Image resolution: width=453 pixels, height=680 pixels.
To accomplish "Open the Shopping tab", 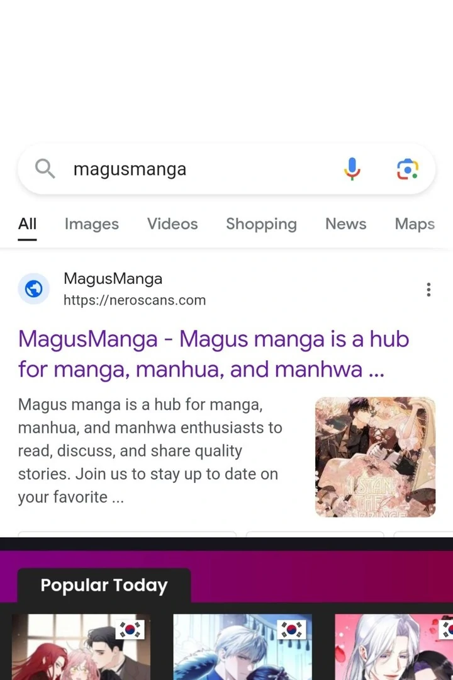I will (261, 224).
